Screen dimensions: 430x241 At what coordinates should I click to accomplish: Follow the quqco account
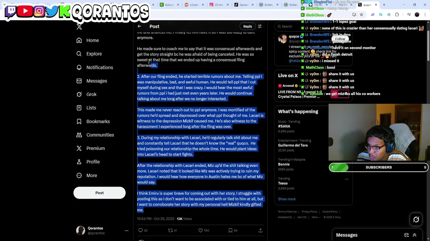click(340, 39)
